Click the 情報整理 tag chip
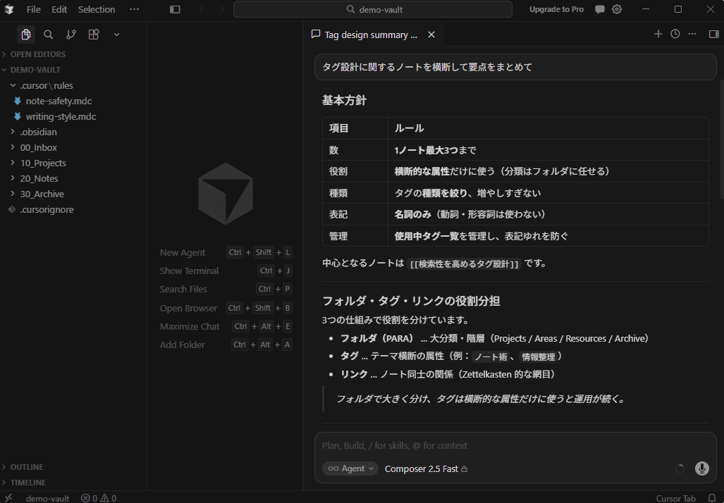Screen dimensions: 724x503 539,356
